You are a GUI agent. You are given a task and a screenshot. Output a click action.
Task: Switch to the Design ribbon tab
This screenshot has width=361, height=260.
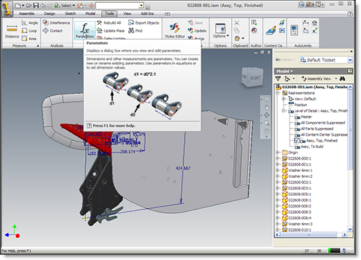coord(50,14)
